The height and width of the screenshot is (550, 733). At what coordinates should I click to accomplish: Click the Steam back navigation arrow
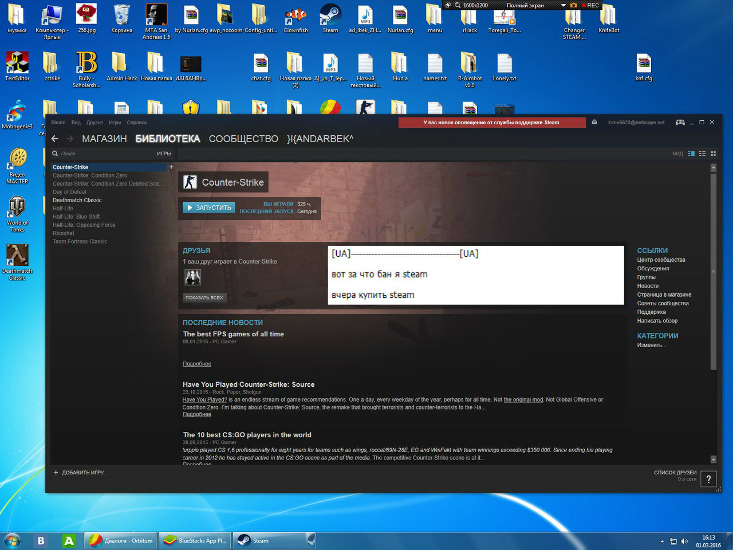55,139
